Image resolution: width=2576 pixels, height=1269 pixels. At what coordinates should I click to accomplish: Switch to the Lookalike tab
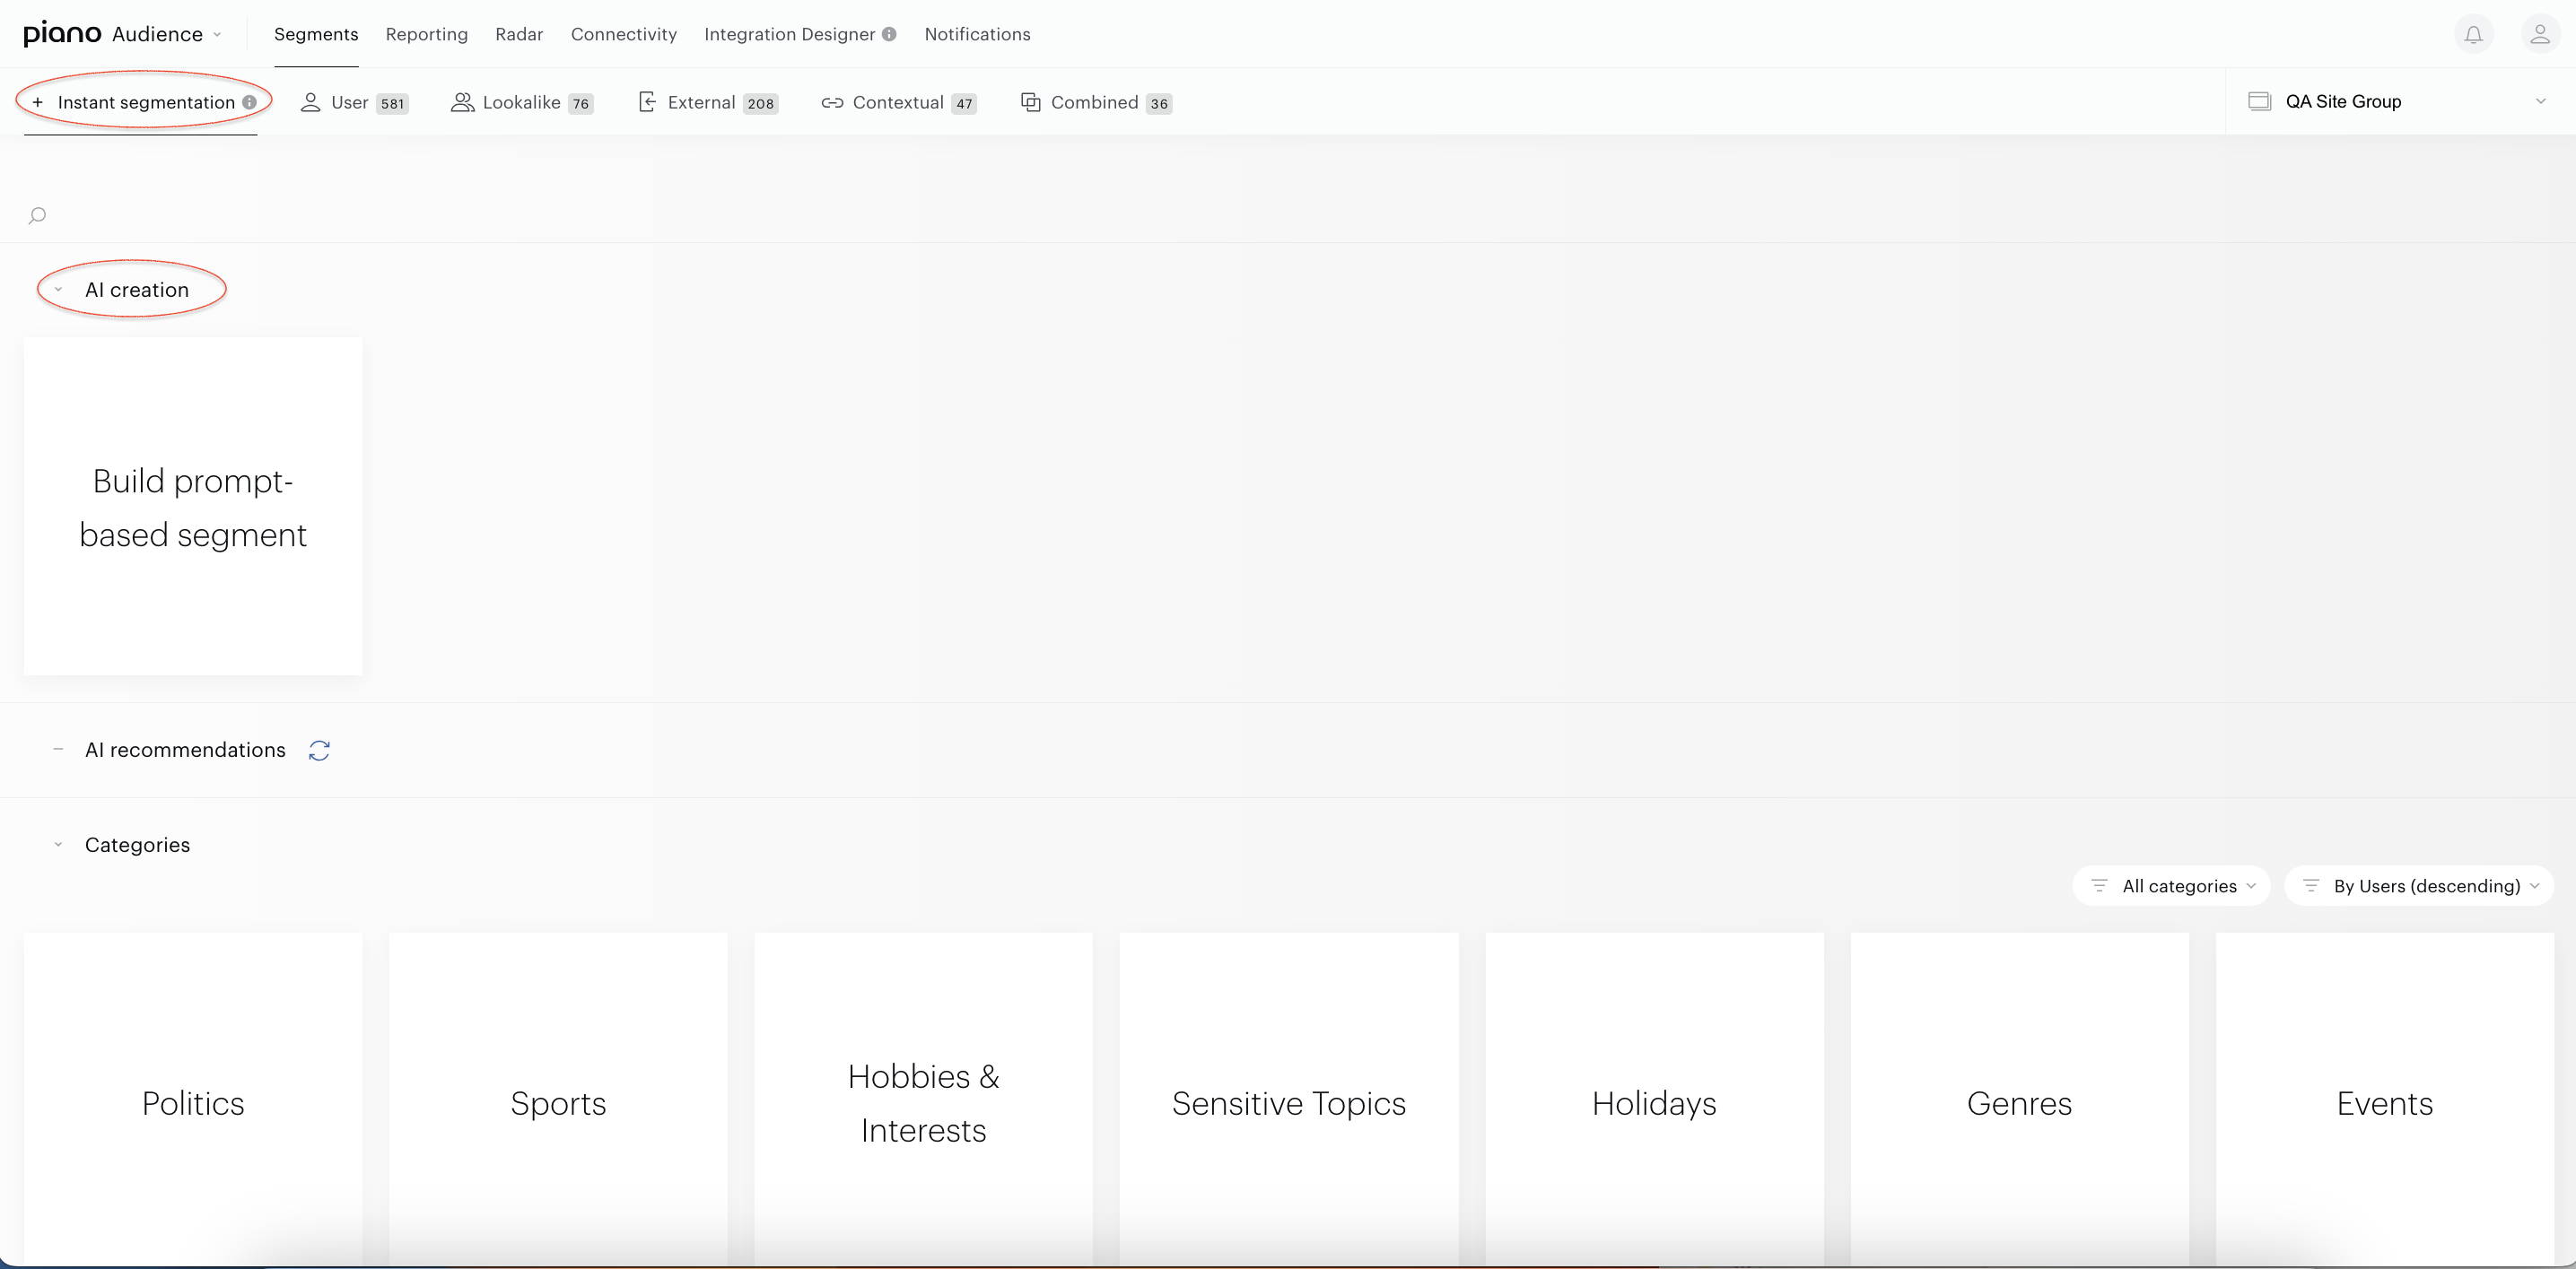click(x=522, y=102)
